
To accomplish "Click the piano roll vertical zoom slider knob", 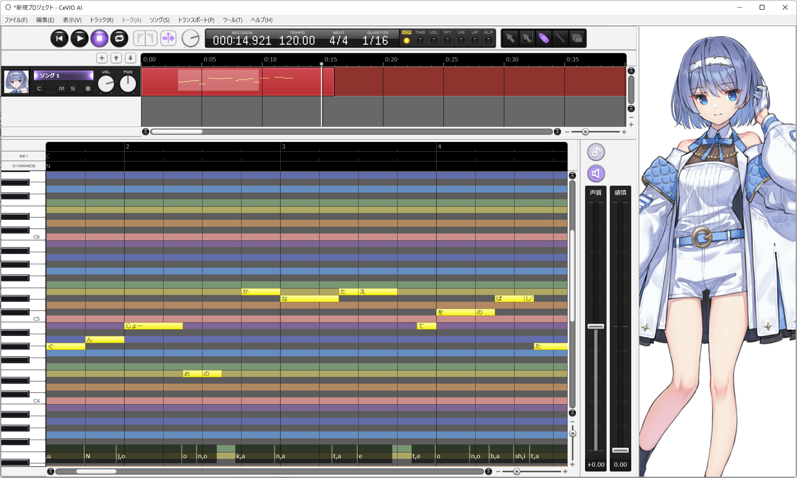I will tap(573, 433).
